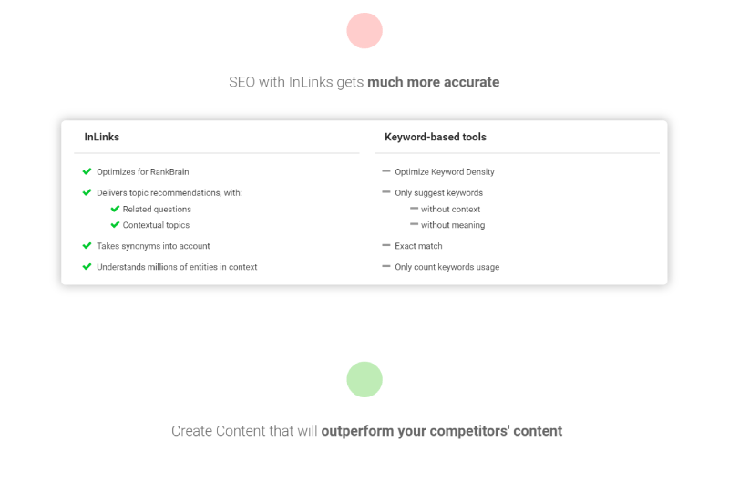Click the Only count keywords usage text

pyautogui.click(x=447, y=267)
